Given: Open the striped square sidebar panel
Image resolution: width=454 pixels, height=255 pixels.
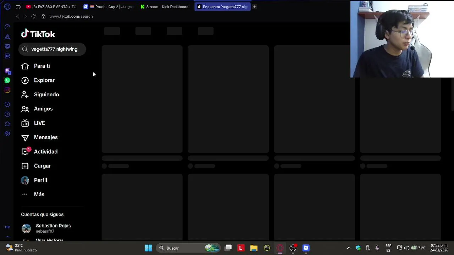Looking at the screenshot, I should click(x=7, y=46).
